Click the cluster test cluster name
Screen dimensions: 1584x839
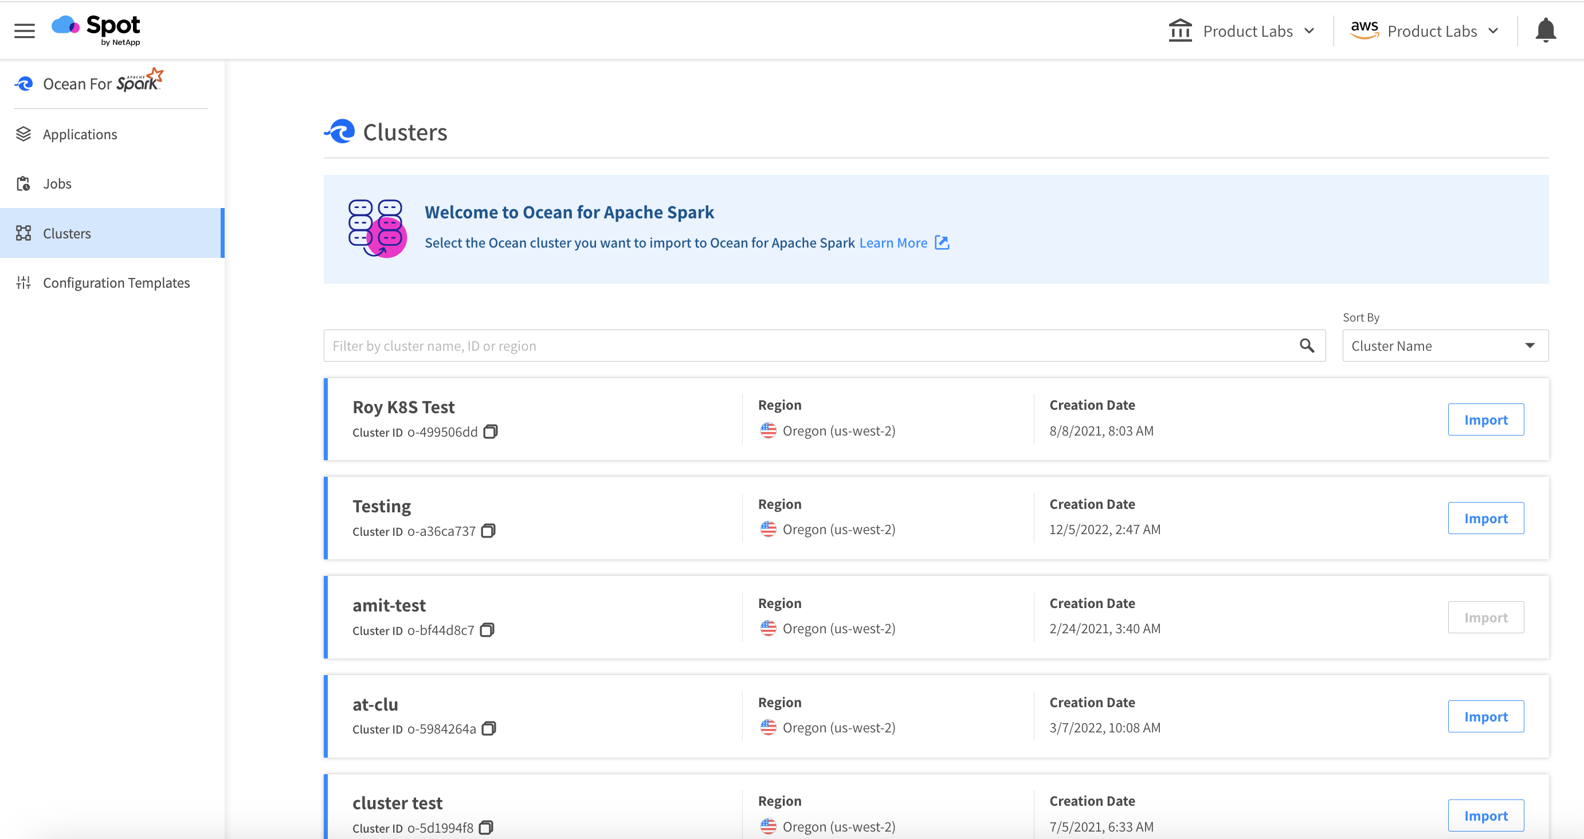[x=397, y=803]
